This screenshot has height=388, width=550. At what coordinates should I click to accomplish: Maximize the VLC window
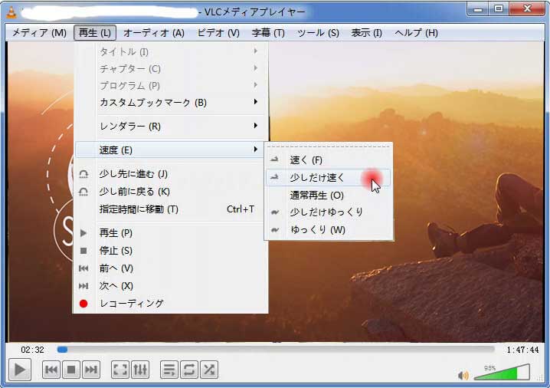499,9
